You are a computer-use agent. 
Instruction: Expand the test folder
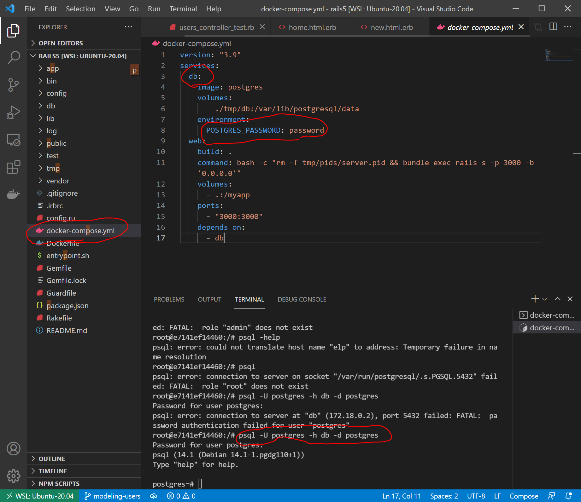(x=84, y=156)
